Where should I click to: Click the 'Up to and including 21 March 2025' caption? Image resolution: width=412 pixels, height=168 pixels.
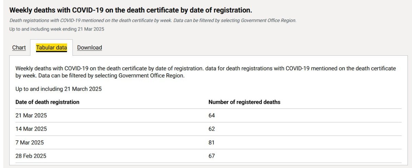[58, 89]
